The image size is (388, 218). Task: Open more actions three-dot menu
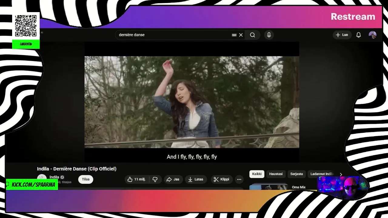click(239, 179)
